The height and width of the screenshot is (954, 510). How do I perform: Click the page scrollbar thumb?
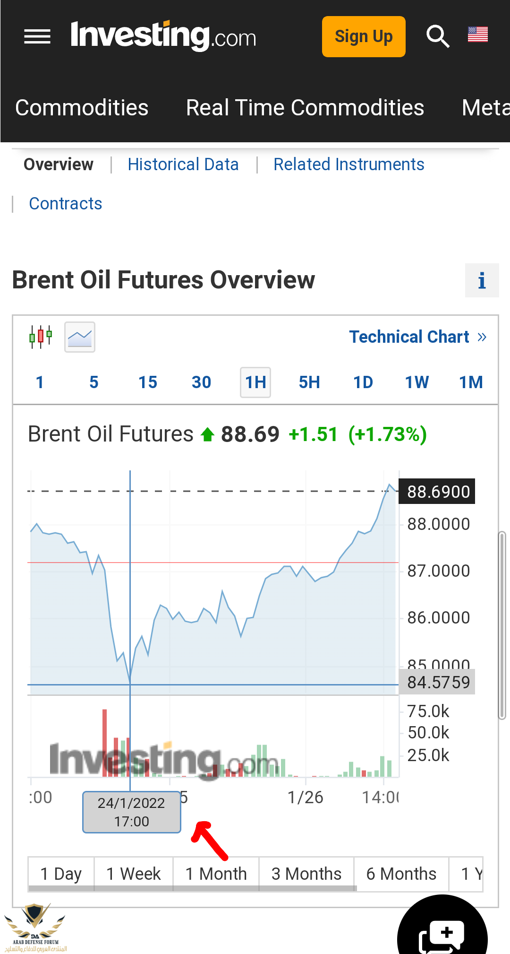click(502, 625)
